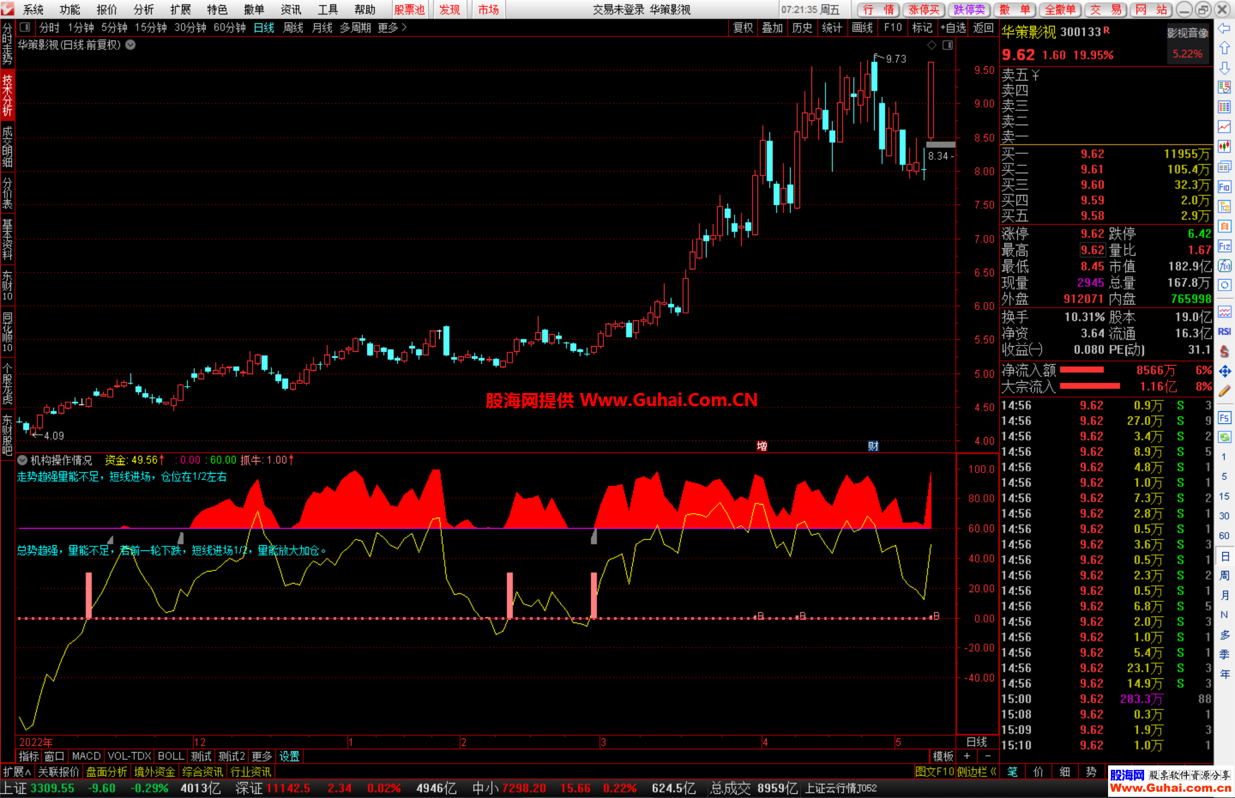This screenshot has width=1235, height=798.
Task: Click the red S dollar sidebar icon
Action: (1224, 351)
